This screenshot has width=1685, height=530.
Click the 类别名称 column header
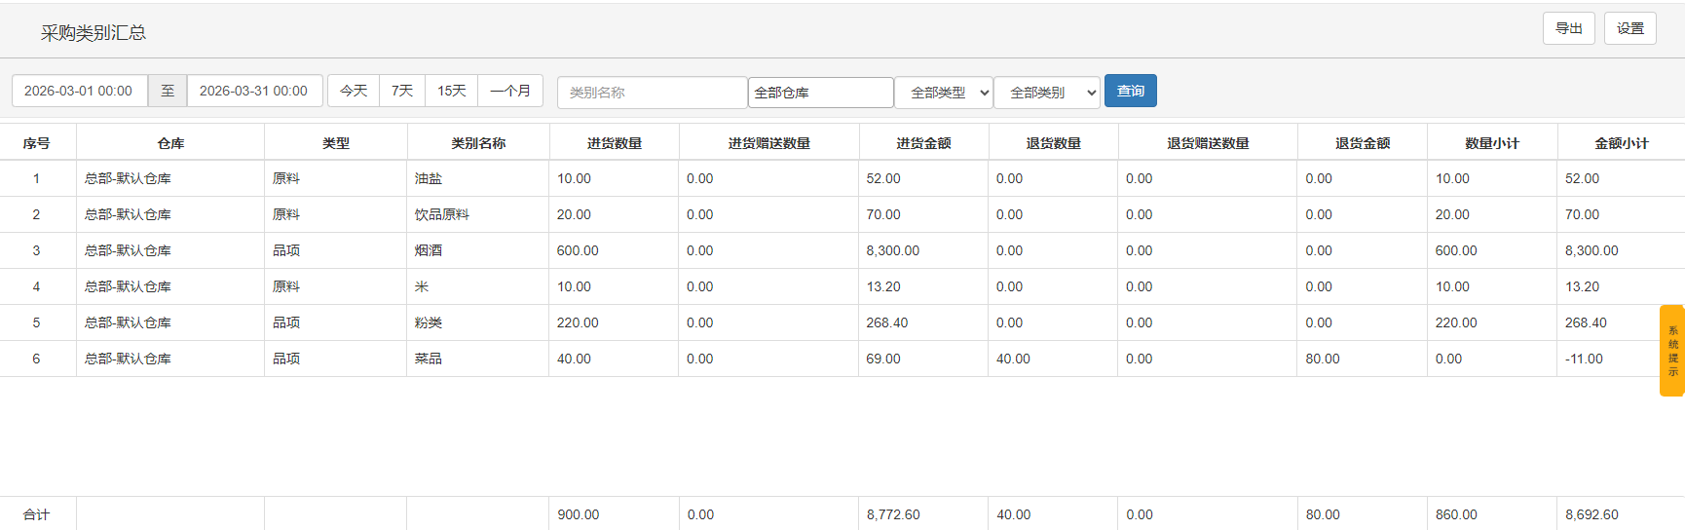(x=478, y=143)
